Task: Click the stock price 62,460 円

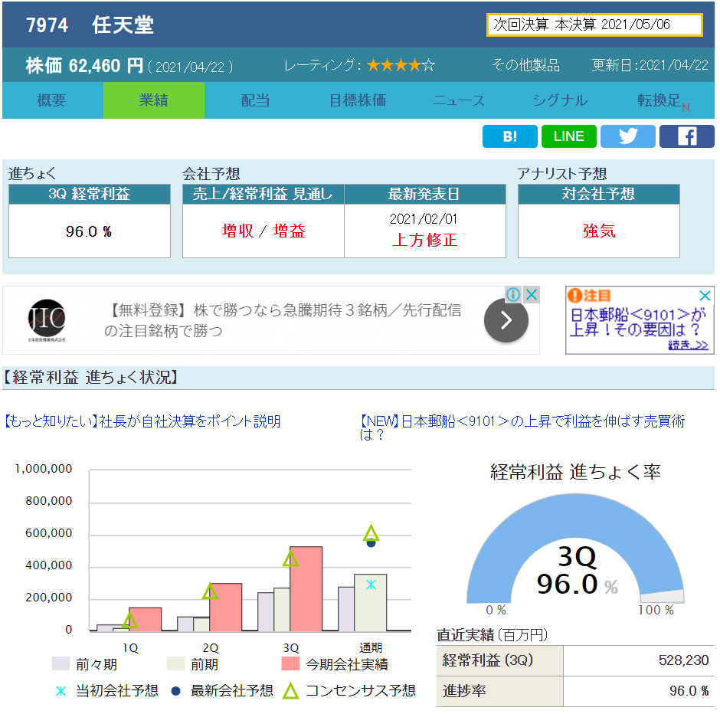Action: click(x=84, y=66)
